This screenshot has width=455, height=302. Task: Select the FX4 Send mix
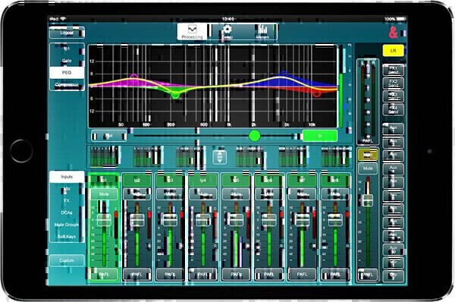[x=393, y=110]
